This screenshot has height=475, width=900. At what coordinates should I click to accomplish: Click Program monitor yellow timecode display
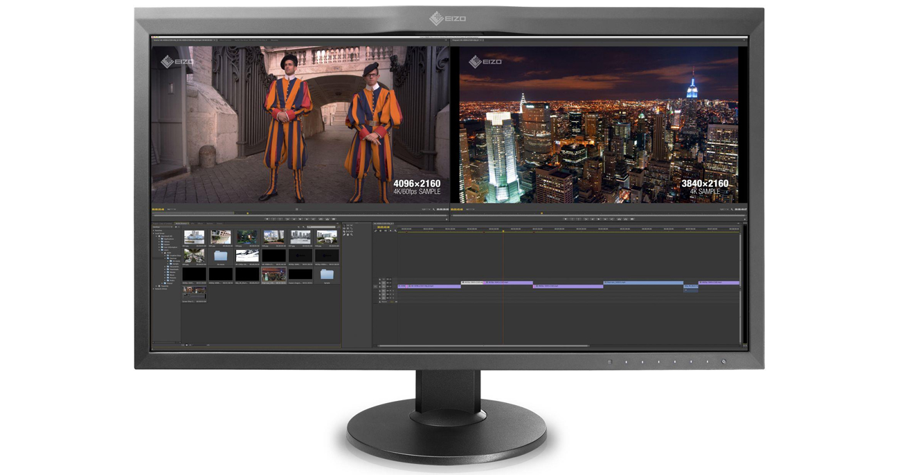pos(457,209)
